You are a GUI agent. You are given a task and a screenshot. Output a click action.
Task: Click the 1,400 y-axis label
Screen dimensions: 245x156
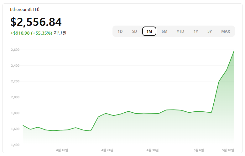[15, 145]
